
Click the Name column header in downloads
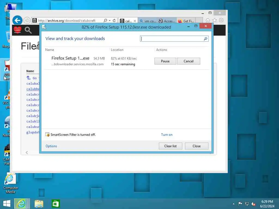50,50
